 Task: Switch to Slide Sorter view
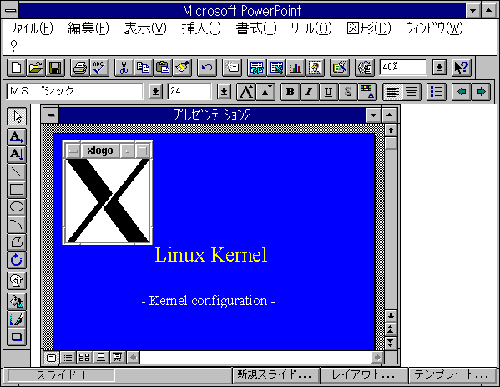[x=84, y=357]
